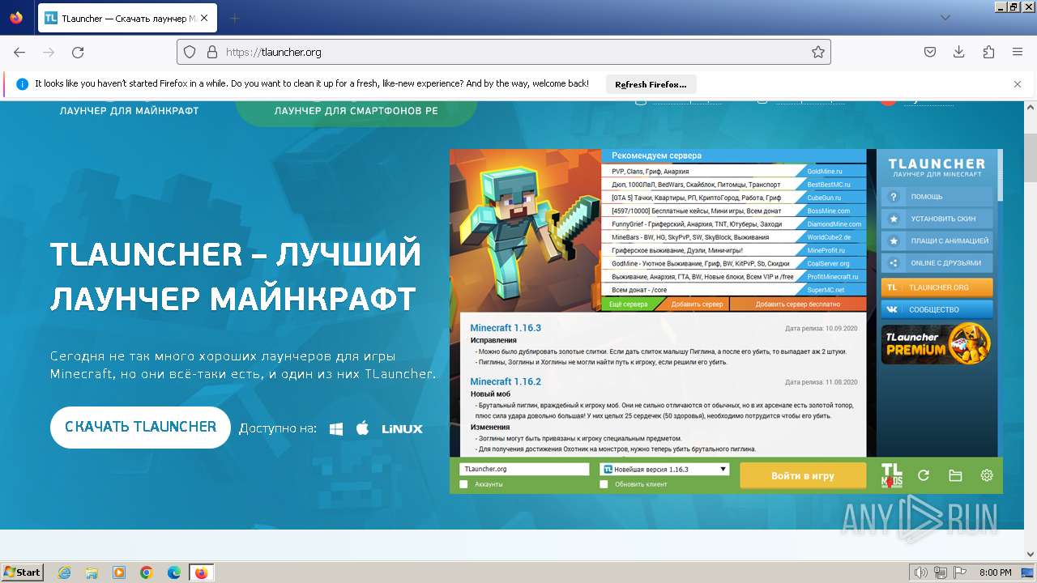Open the Firefox application menu
This screenshot has width=1037, height=583.
pyautogui.click(x=1018, y=52)
